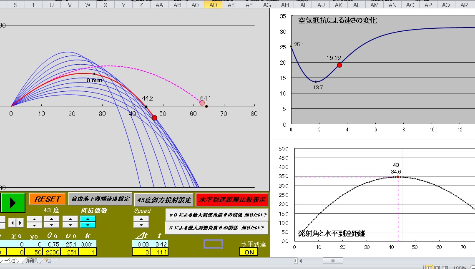Click the 44.2 data label on the trajectory chart
475x269 pixels.
147,98
